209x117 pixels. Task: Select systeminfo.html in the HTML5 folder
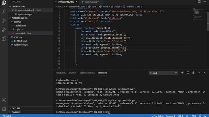point(23,33)
